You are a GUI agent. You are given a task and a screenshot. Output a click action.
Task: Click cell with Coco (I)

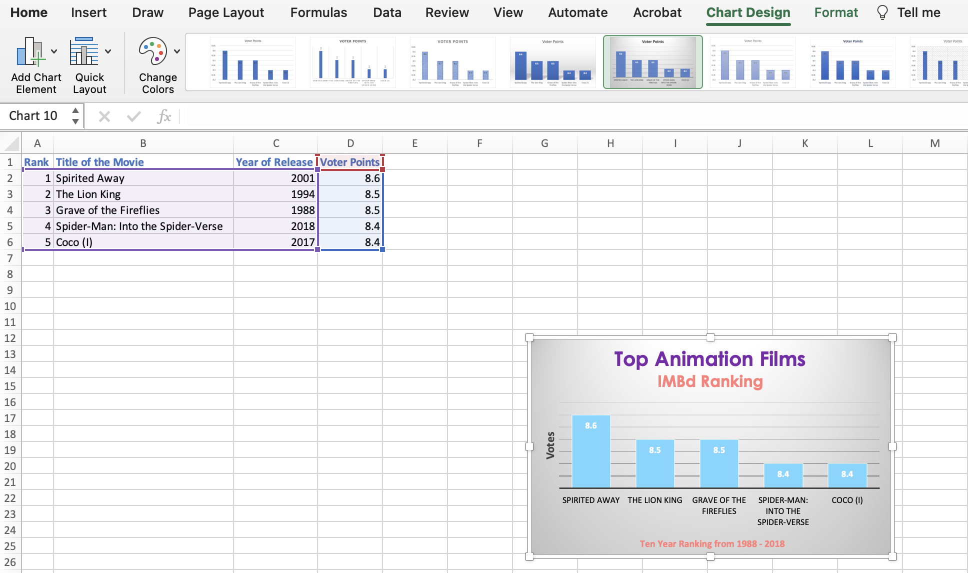coord(143,242)
